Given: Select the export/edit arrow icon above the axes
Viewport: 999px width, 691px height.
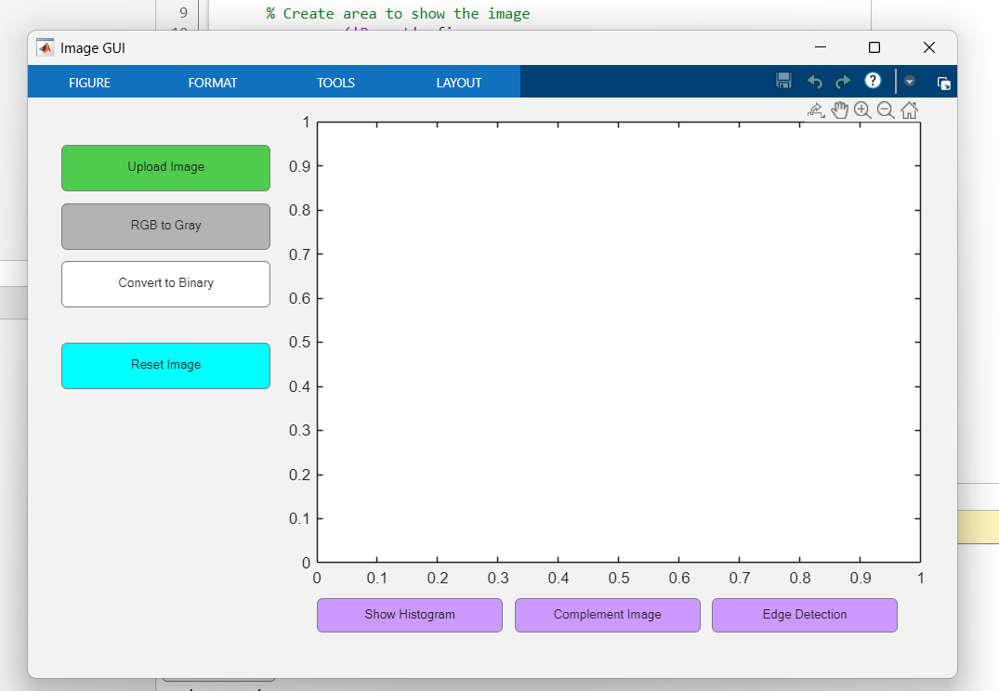Looking at the screenshot, I should (816, 110).
